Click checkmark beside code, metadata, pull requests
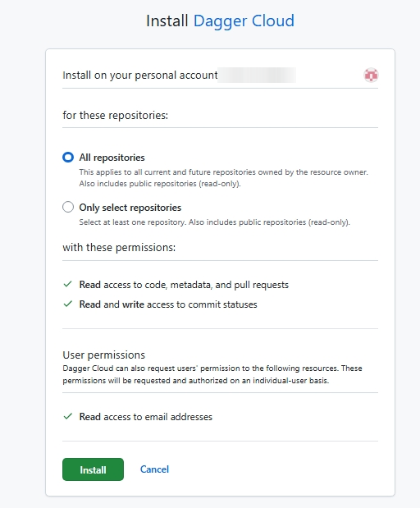 (68, 285)
